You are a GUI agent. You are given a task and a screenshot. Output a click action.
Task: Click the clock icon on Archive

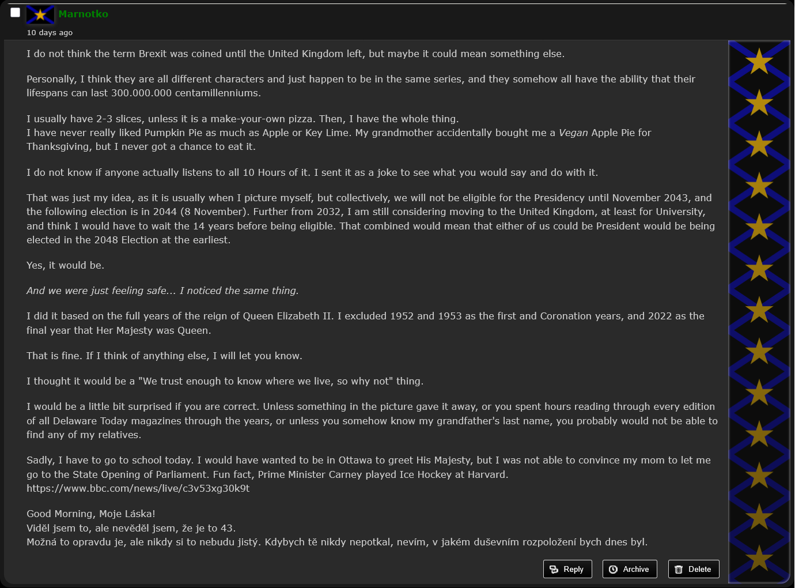613,569
